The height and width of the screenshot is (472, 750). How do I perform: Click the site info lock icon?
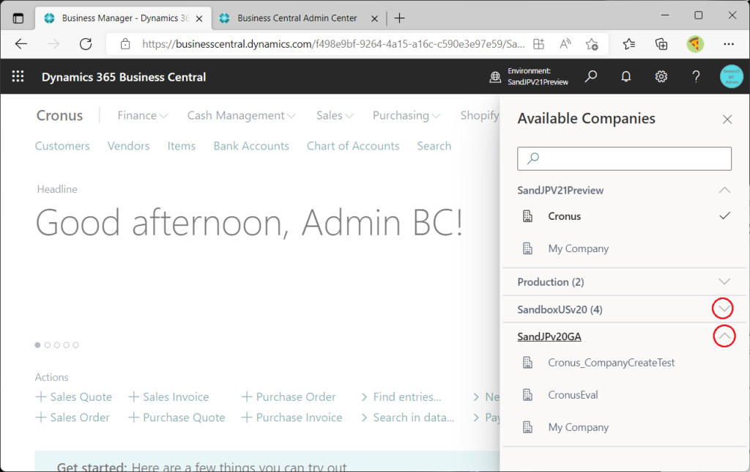(x=125, y=44)
